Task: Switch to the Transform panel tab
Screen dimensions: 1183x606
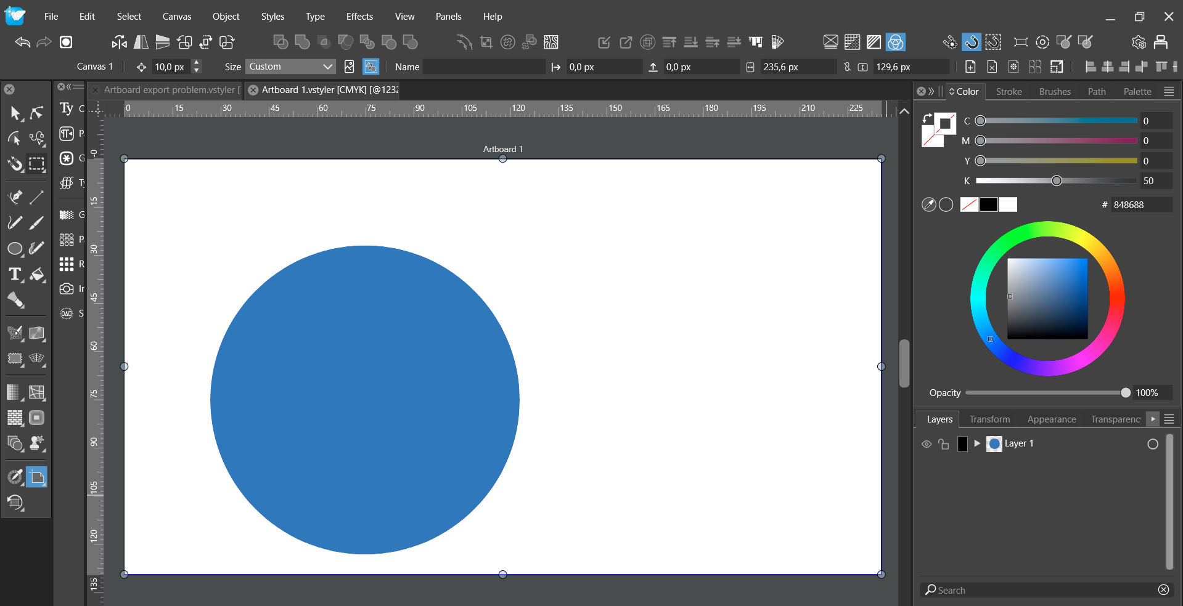Action: 989,419
